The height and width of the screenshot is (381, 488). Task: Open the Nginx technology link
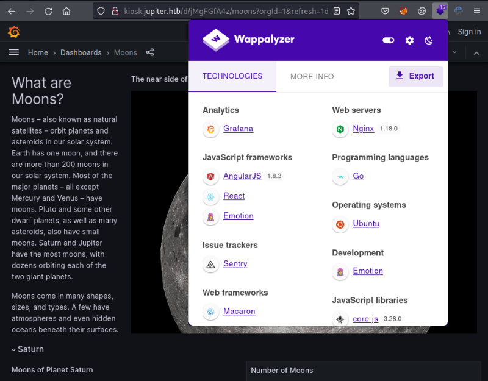tap(363, 129)
